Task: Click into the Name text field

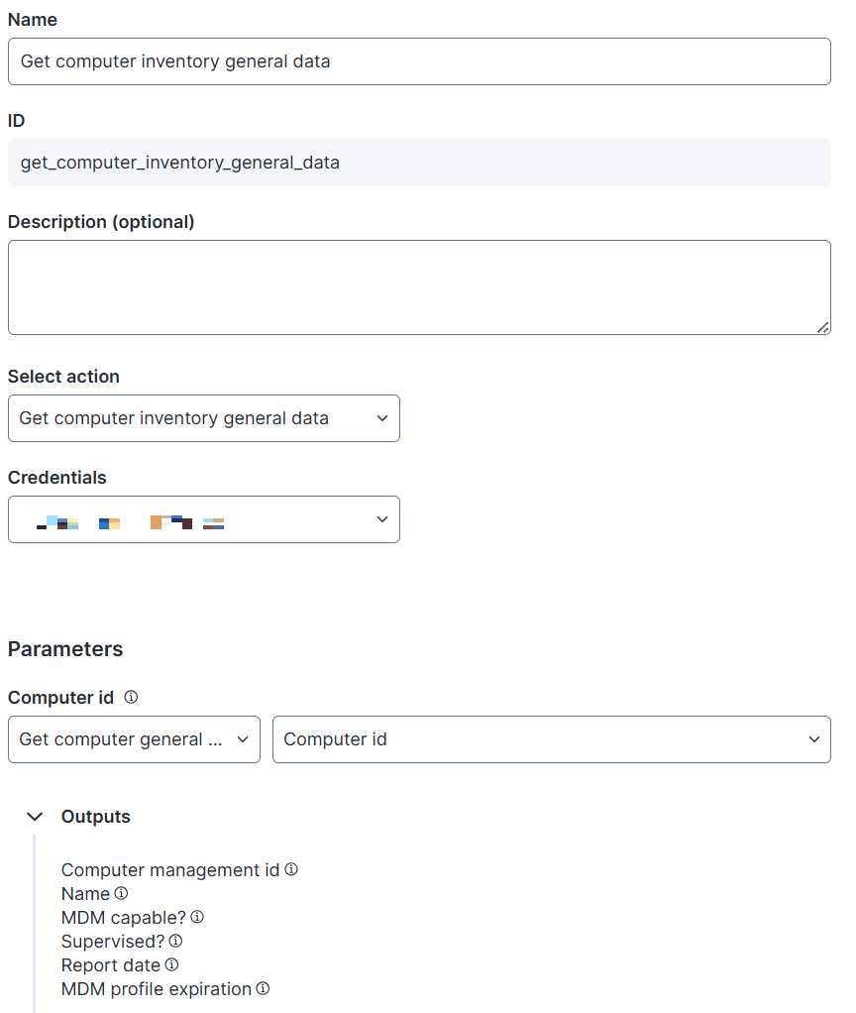Action: (419, 61)
